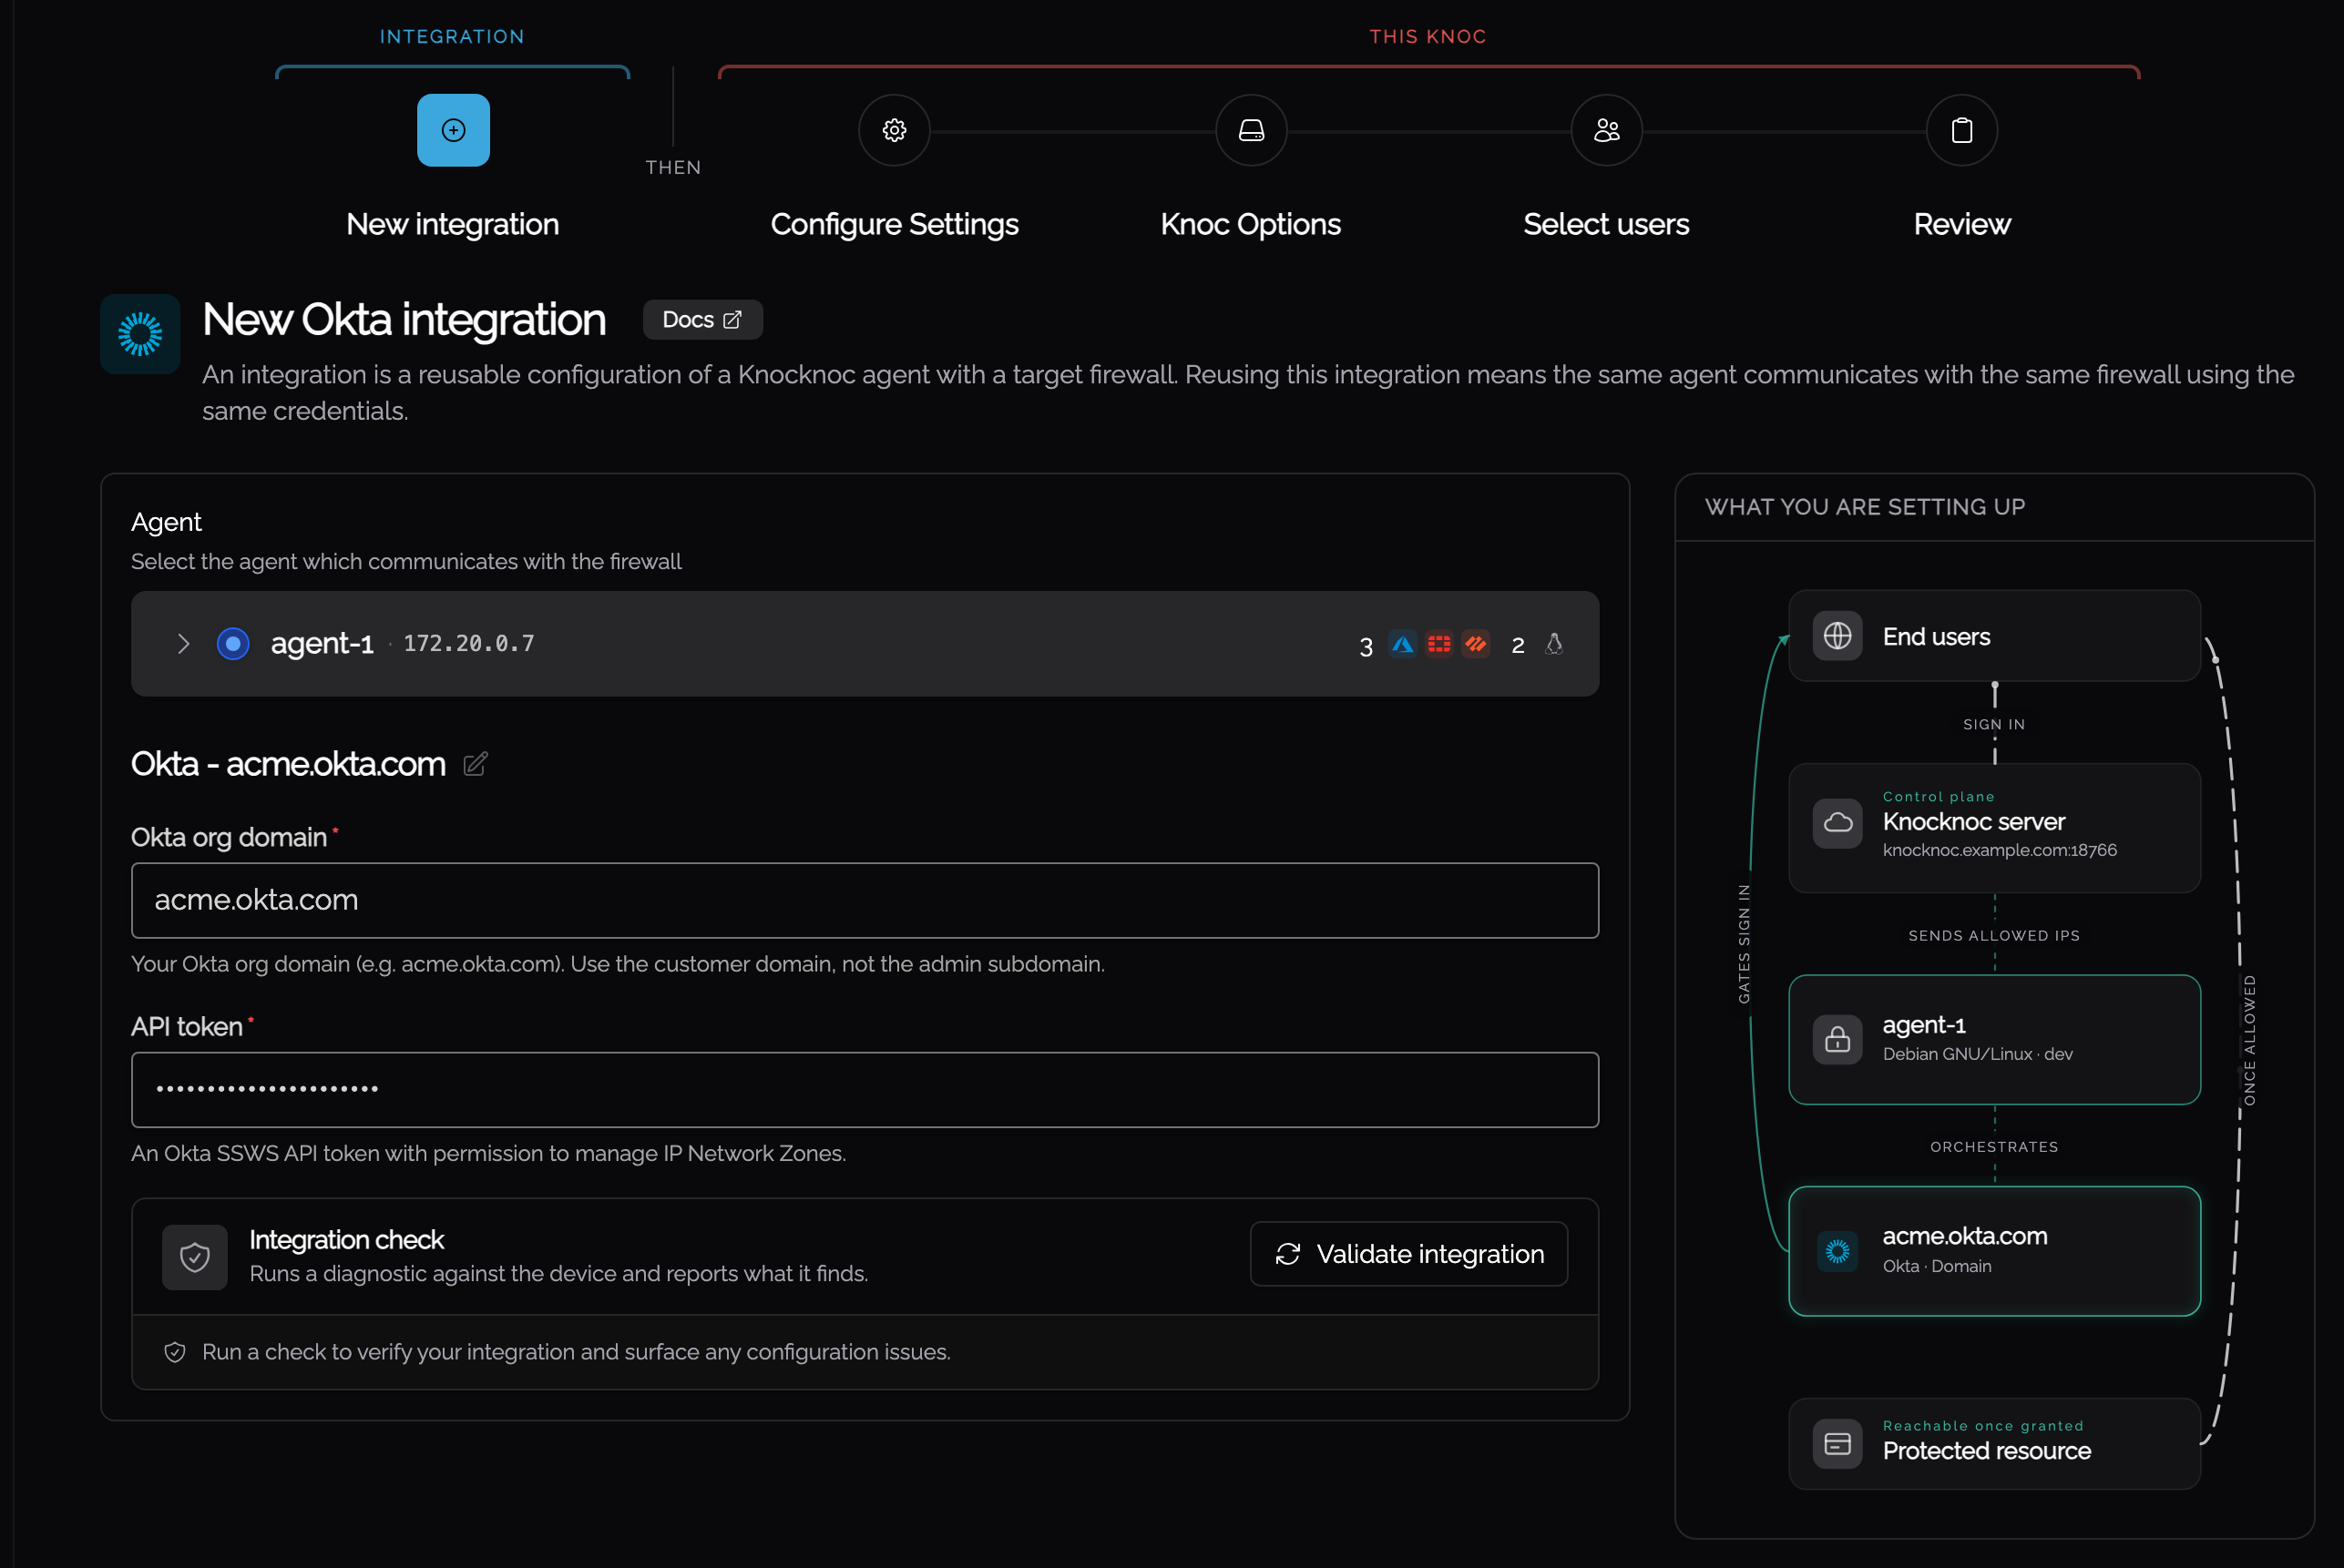Click the Validate integration button

tap(1408, 1254)
